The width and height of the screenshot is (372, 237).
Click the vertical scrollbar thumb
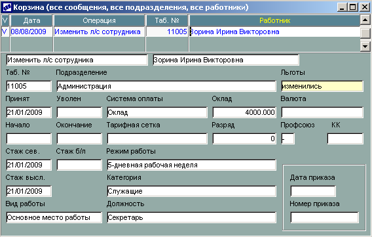pyautogui.click(x=365, y=33)
